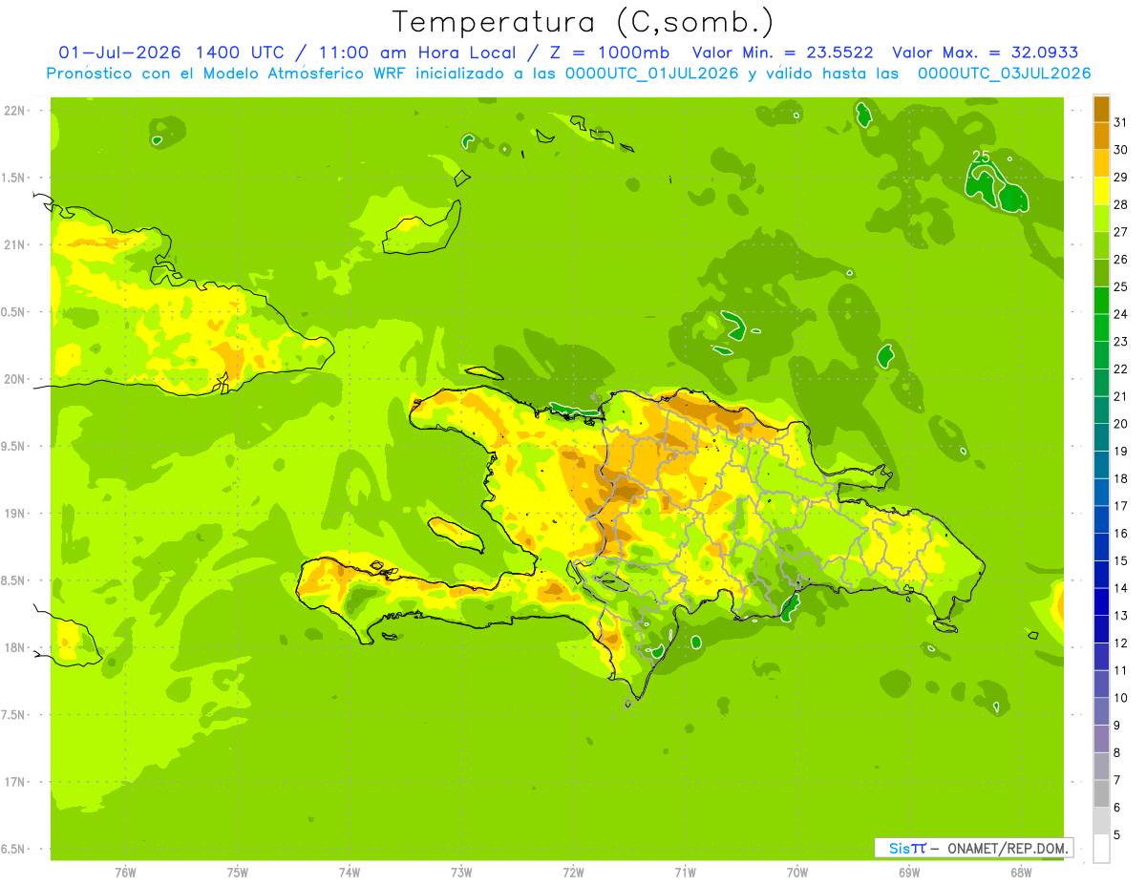Click the "75W" longitude label
The image size is (1146, 885).
coord(238,872)
